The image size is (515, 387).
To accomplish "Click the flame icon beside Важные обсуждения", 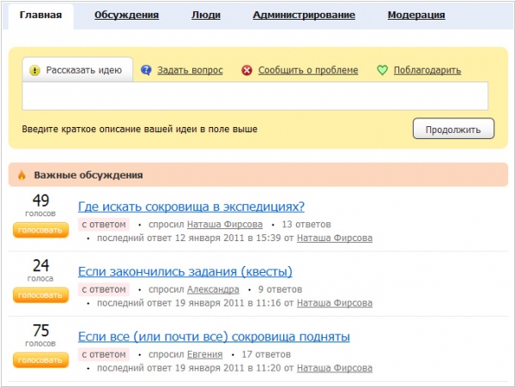I will click(21, 175).
